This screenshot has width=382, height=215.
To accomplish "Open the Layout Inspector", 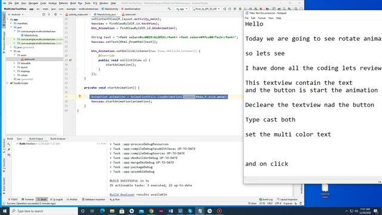I will (x=288, y=199).
